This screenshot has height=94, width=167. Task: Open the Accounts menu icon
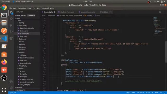11,81
